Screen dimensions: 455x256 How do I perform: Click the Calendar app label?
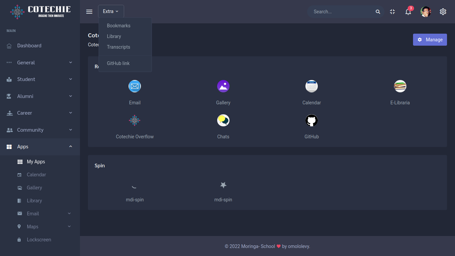[x=311, y=103]
